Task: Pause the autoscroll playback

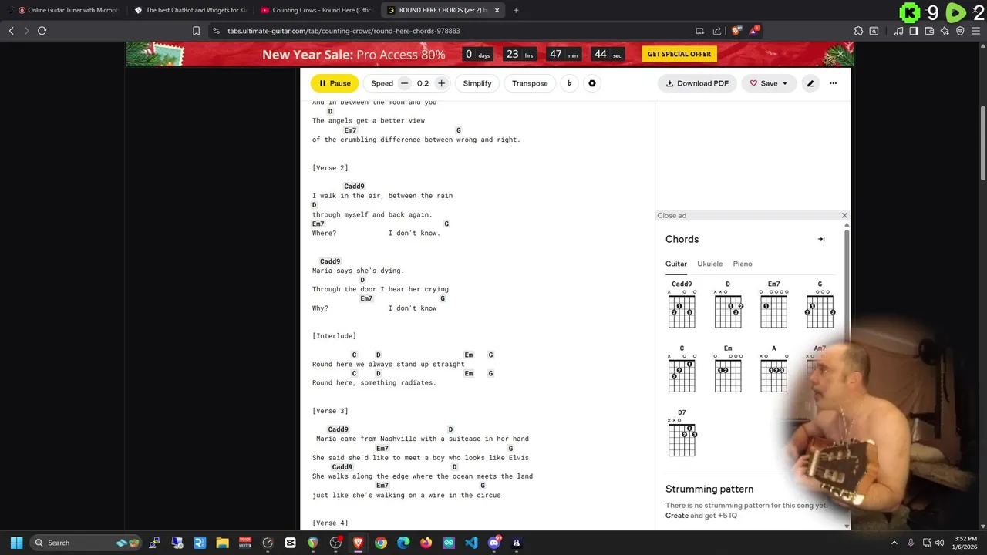Action: click(335, 83)
